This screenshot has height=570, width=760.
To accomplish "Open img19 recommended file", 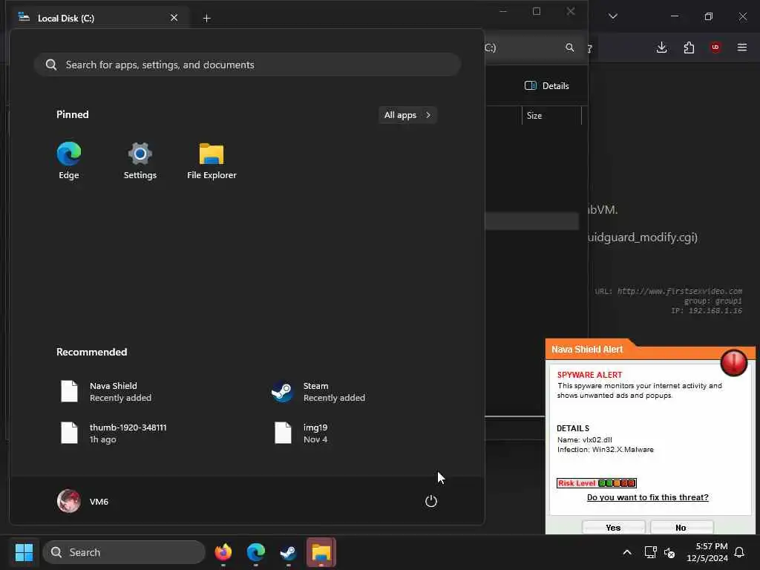I will click(301, 433).
